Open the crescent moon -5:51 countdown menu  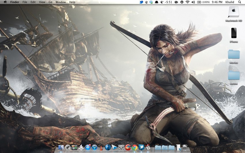(166, 2)
